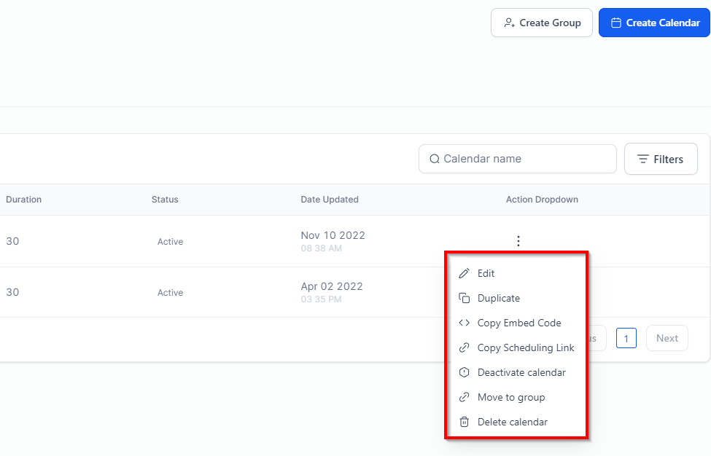Go to page 1 in pagination
The height and width of the screenshot is (456, 711).
(626, 338)
